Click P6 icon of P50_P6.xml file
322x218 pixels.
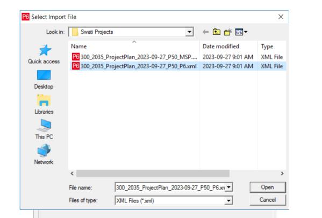click(76, 66)
